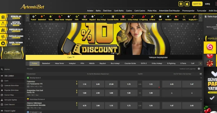Click the ArtemisBet logo
Image resolution: width=217 pixels, height=113 pixels.
click(32, 7)
